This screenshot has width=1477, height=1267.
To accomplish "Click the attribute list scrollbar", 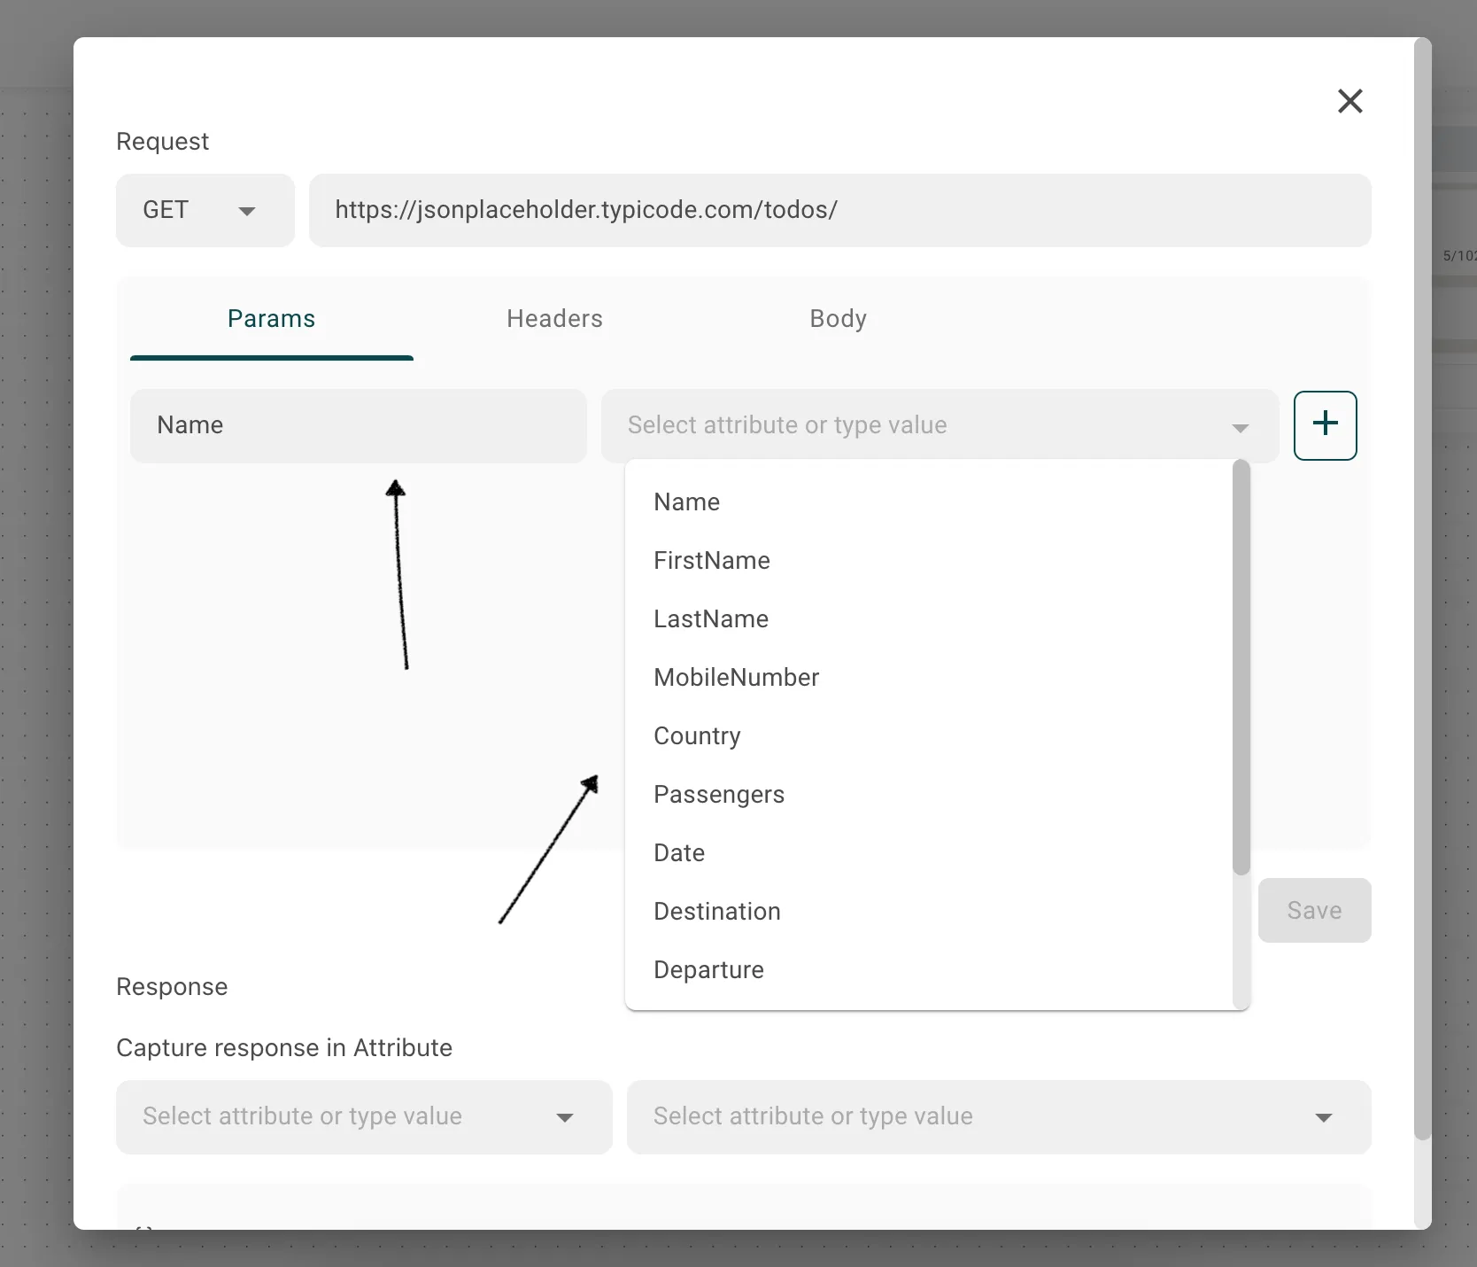I will [1241, 665].
